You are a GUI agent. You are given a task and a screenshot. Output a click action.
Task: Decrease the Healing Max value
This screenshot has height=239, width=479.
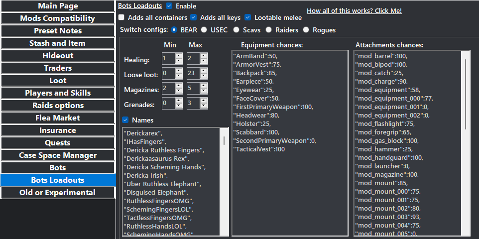tap(203, 61)
